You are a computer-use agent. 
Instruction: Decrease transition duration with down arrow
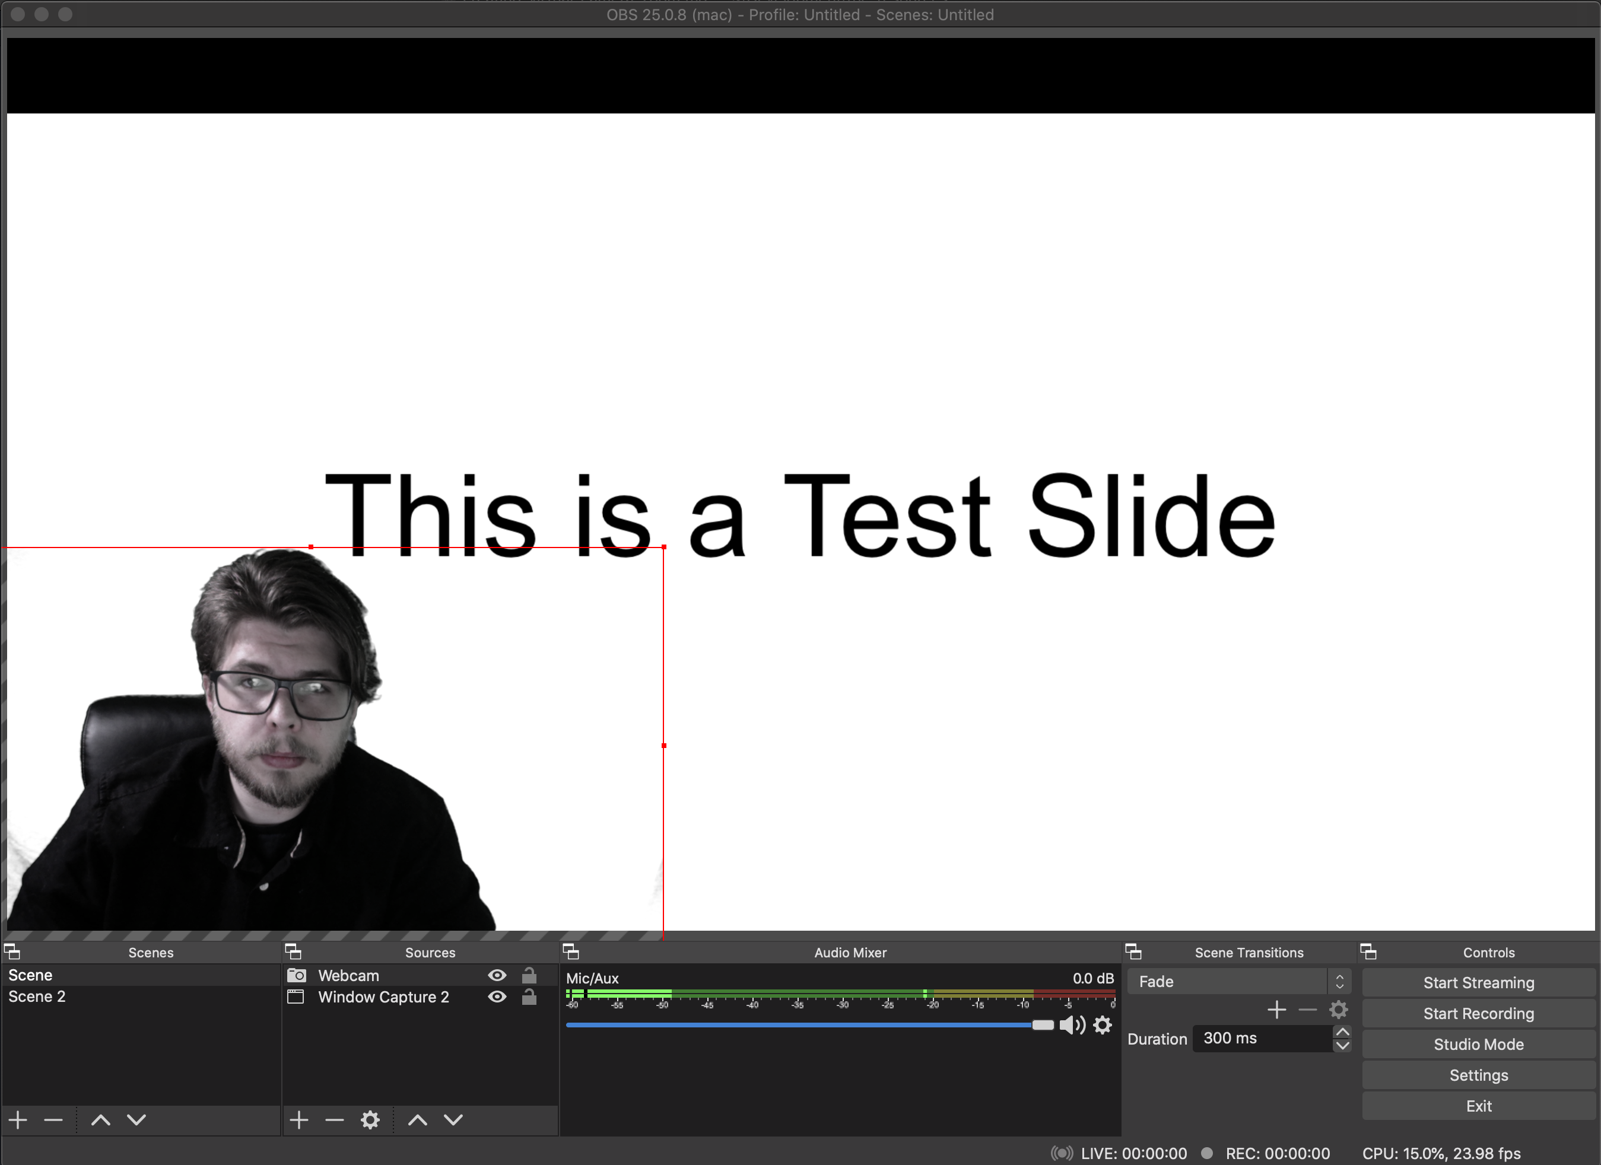pos(1342,1046)
